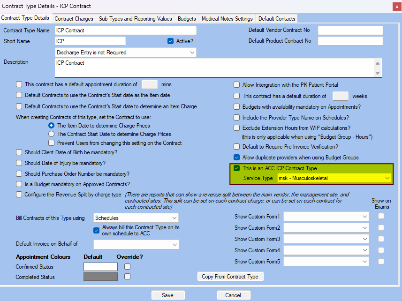Check Start date to determine Item Charge
The height and width of the screenshot is (301, 402).
click(x=19, y=106)
